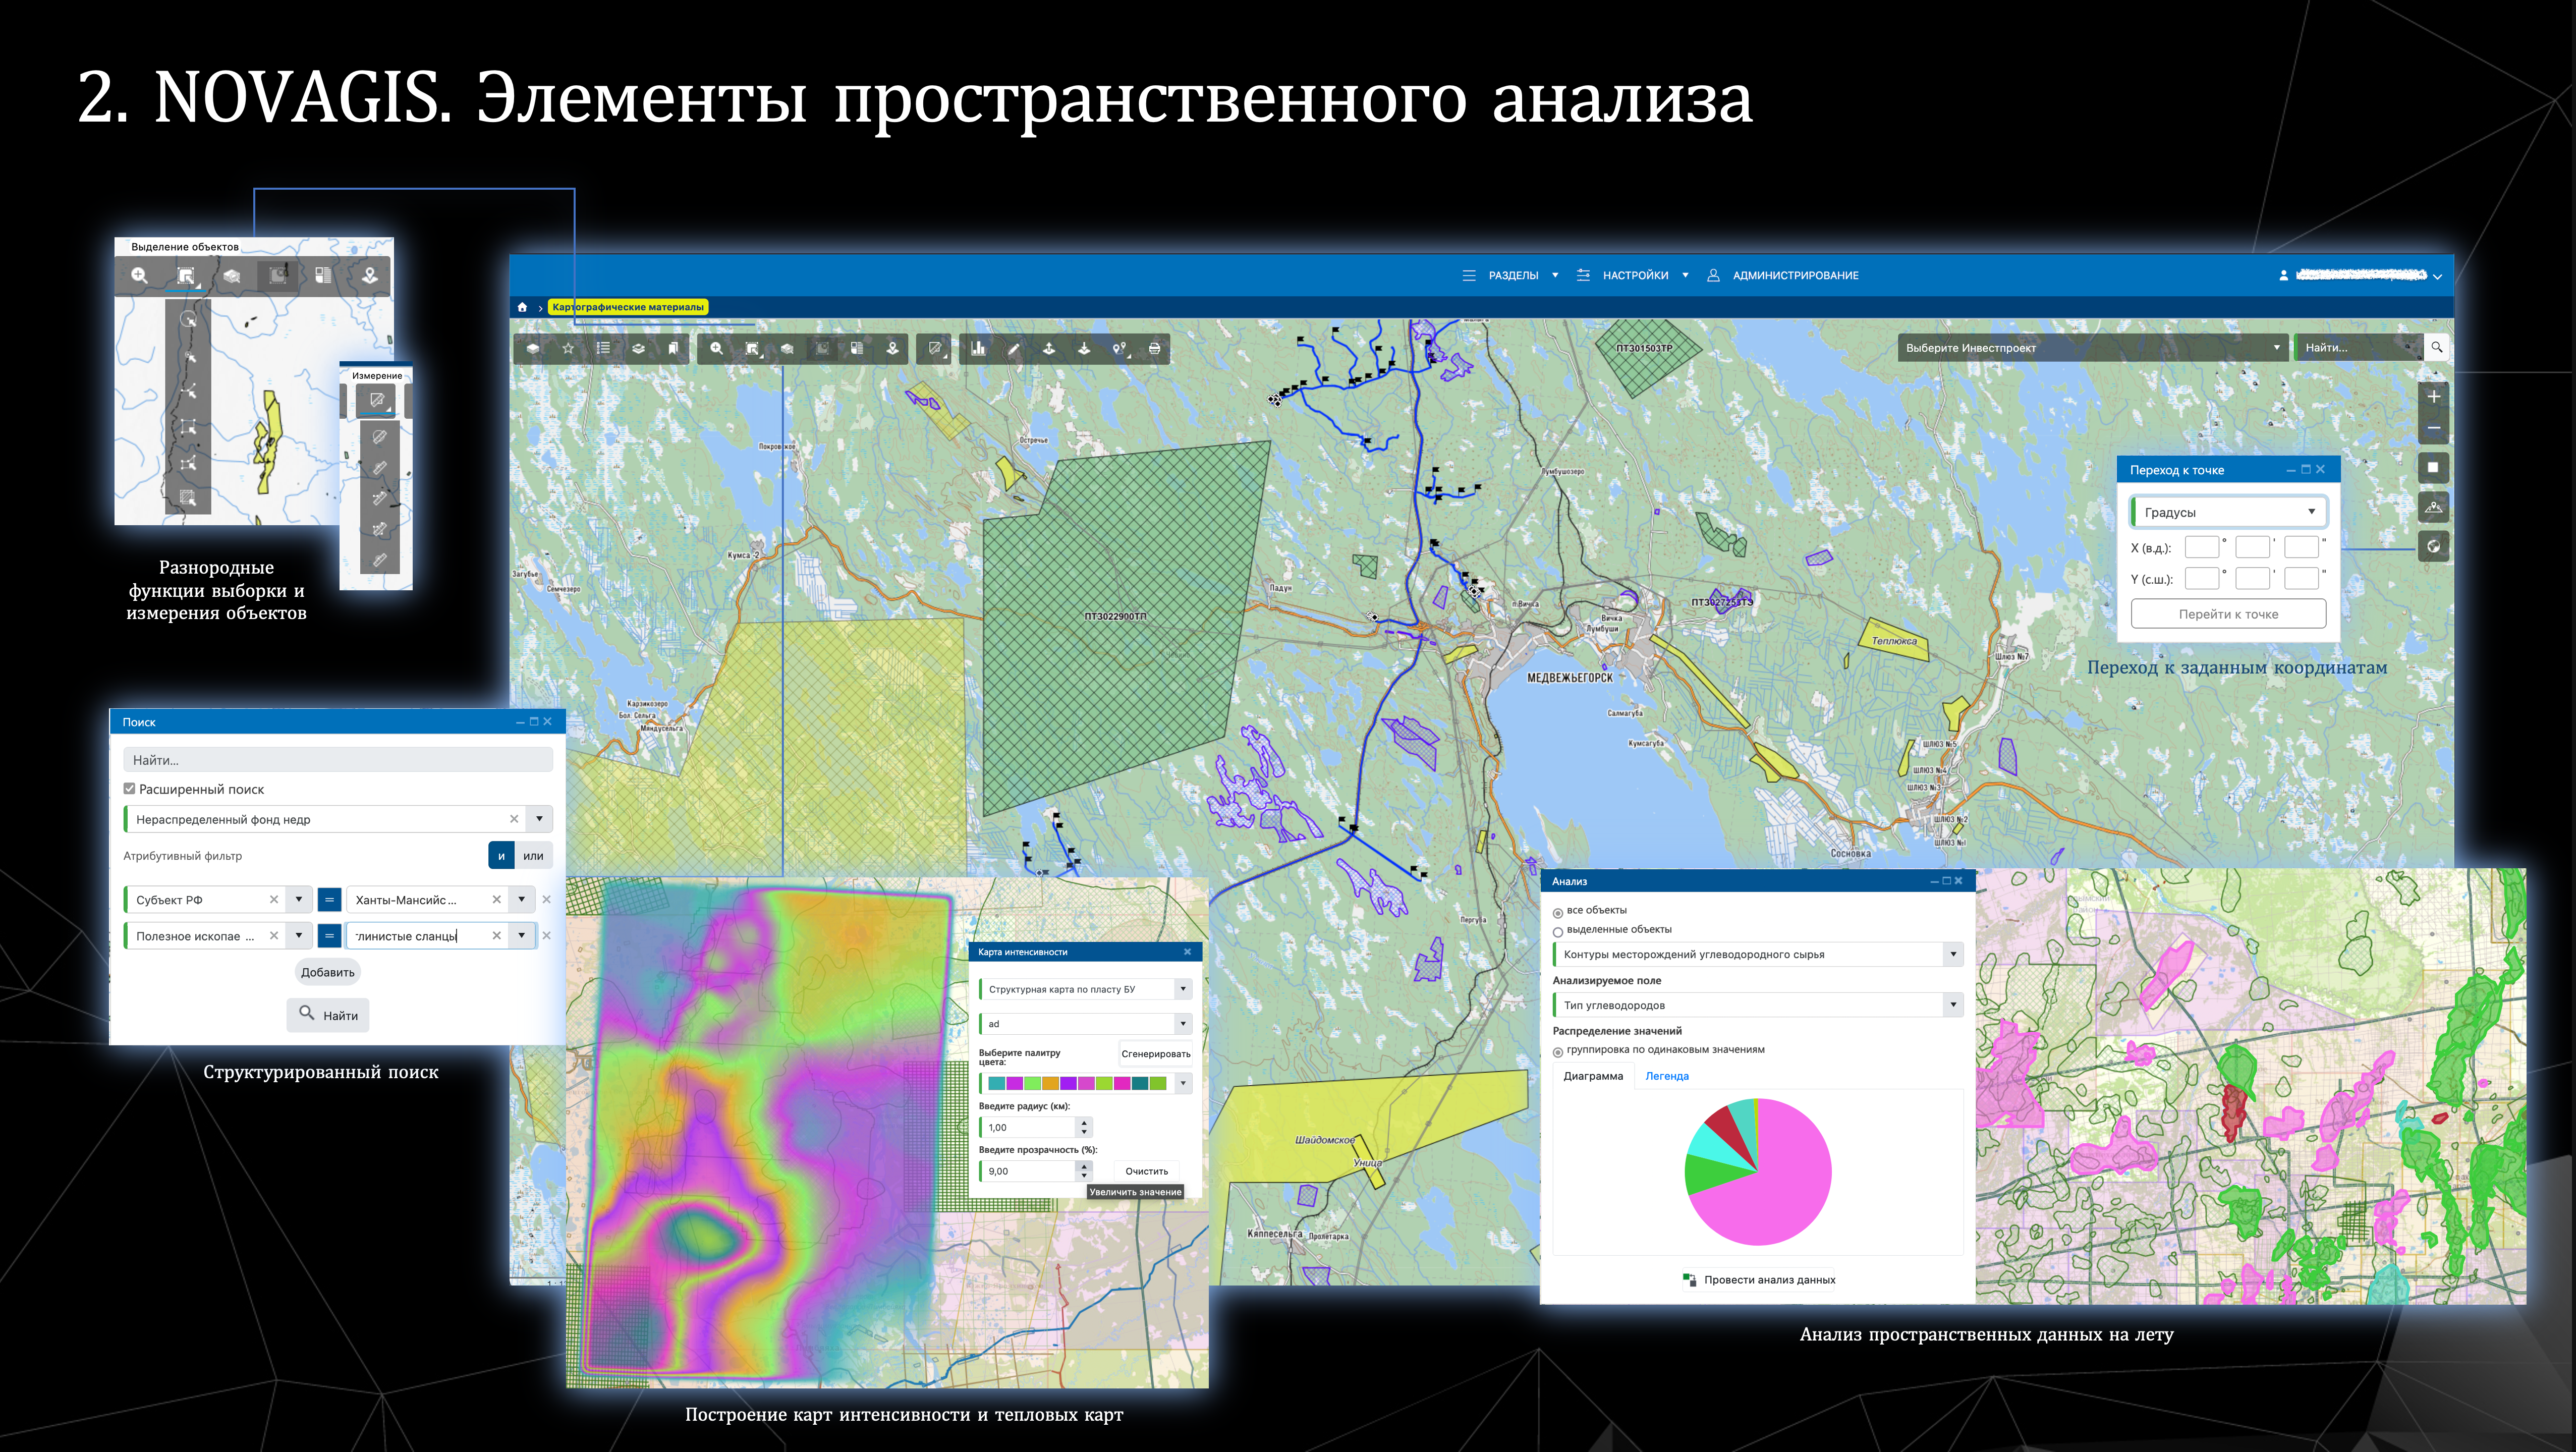
Task: Click the Перейти к точке button
Action: [x=2228, y=614]
